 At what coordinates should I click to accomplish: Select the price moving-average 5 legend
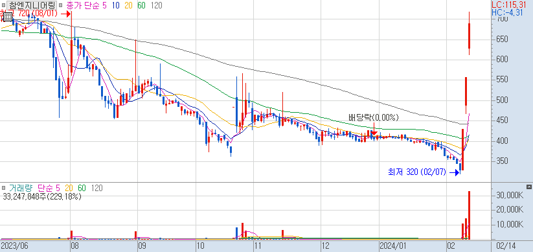(104, 5)
